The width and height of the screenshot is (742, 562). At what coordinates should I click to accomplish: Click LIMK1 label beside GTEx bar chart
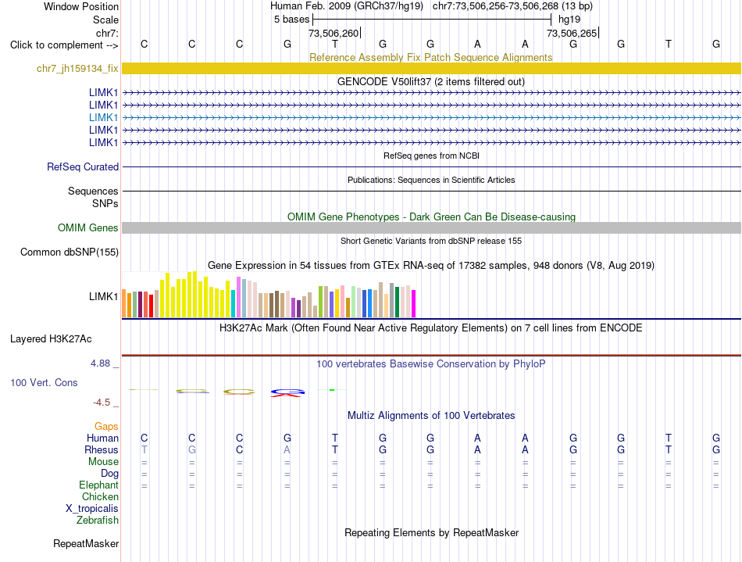[x=103, y=296]
